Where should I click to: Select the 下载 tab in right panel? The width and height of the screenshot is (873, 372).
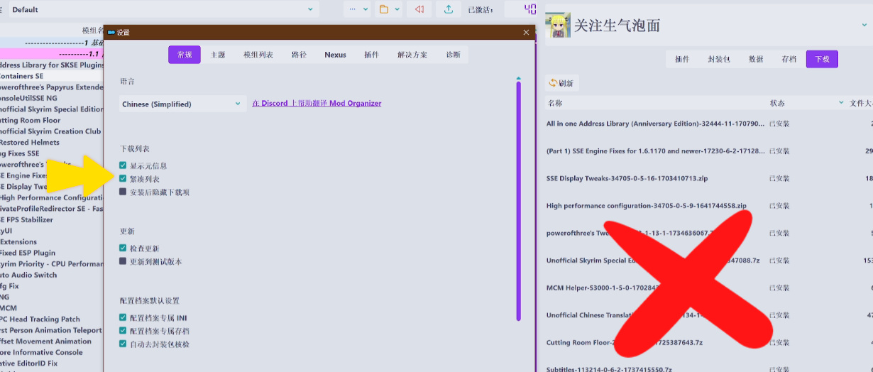tap(822, 59)
